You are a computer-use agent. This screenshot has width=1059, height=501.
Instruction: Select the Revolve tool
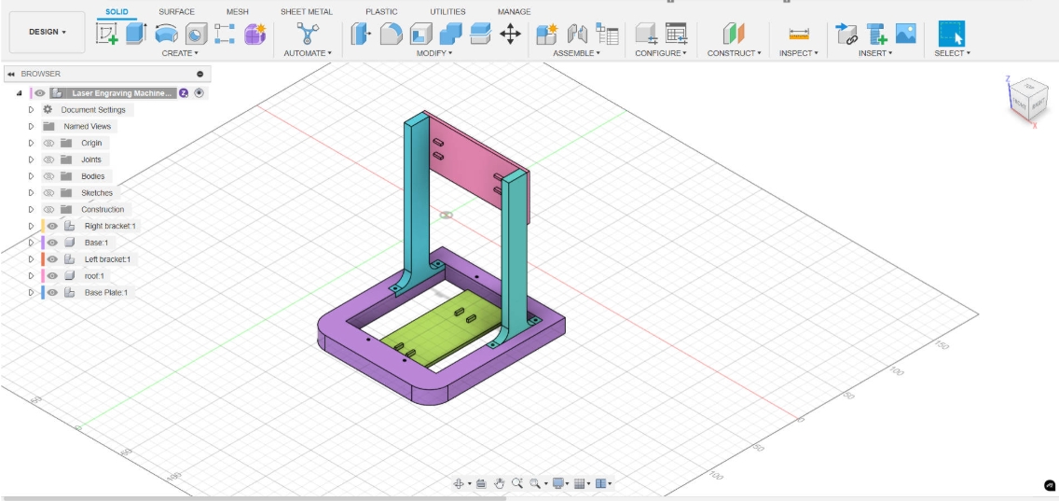[166, 34]
